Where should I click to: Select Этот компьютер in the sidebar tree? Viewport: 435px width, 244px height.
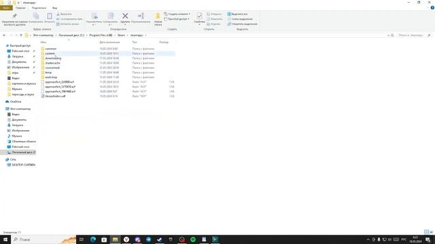[20, 109]
